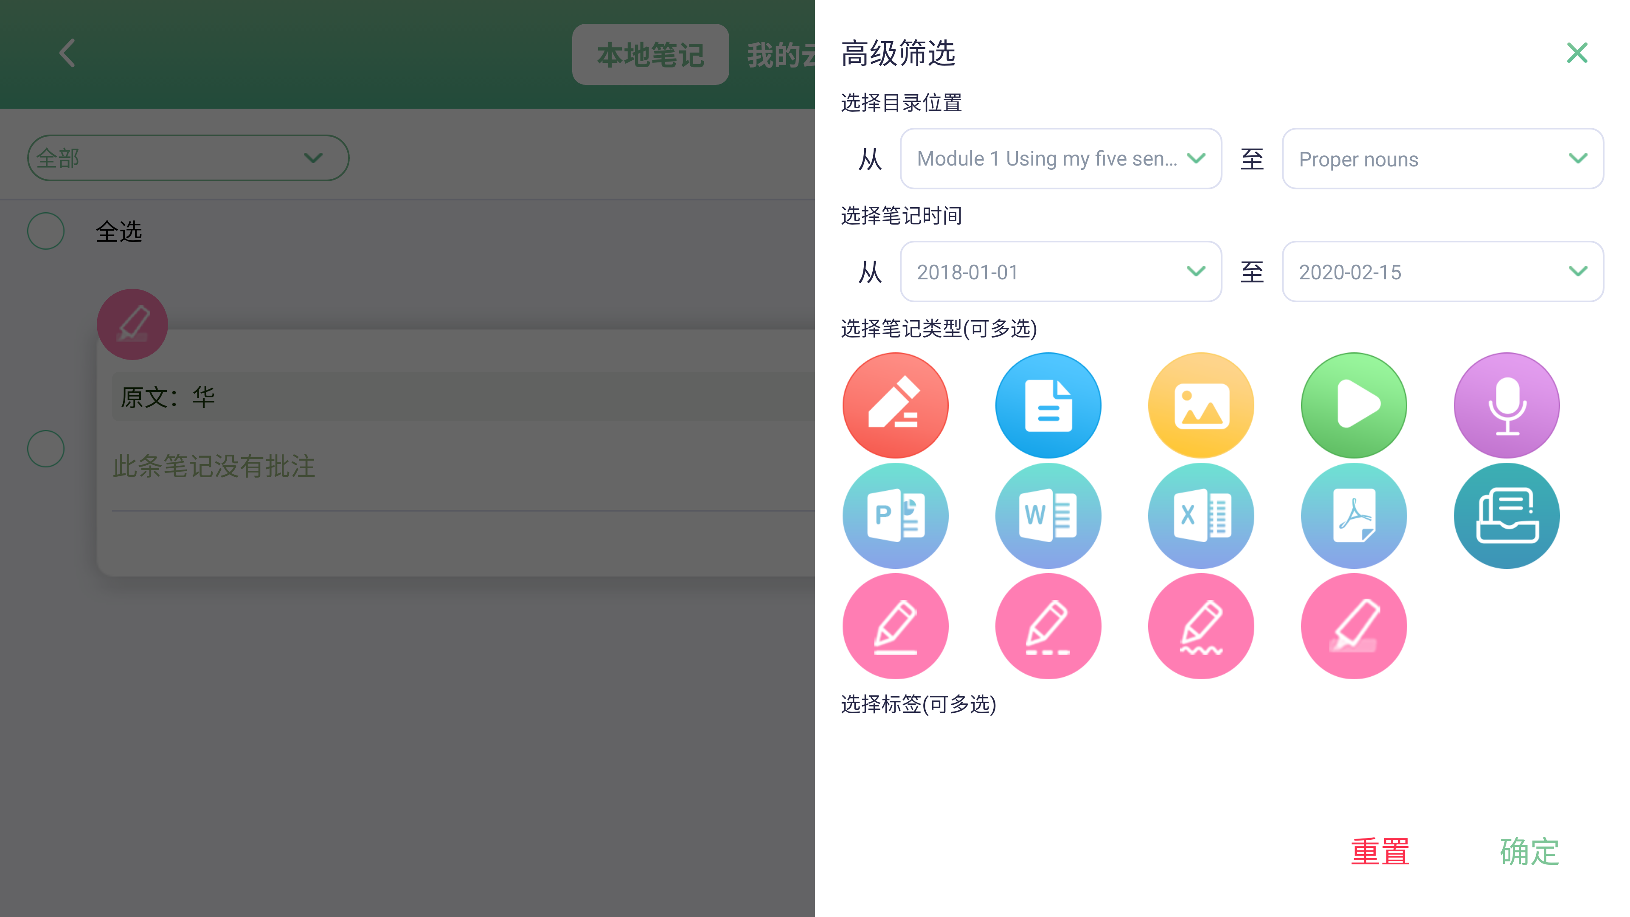
Task: Select the pink highlighter note type icon
Action: (1354, 626)
